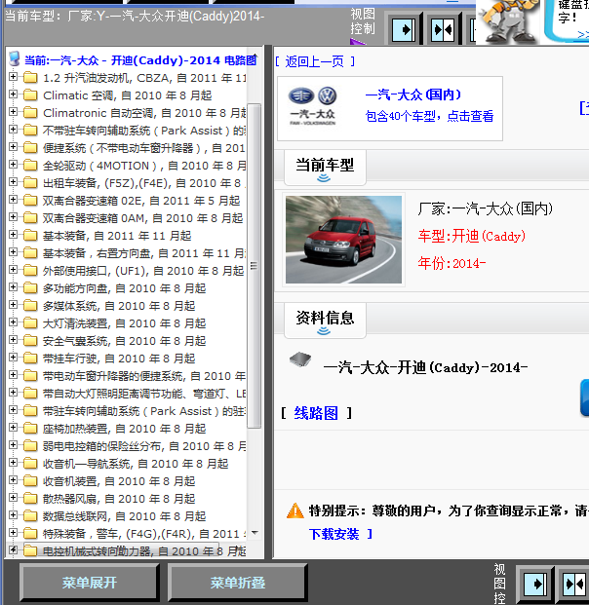Click the folder icon for Climatic 空调

click(30, 95)
